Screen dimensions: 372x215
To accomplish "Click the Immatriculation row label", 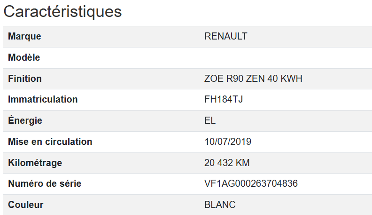I will pyautogui.click(x=43, y=100).
